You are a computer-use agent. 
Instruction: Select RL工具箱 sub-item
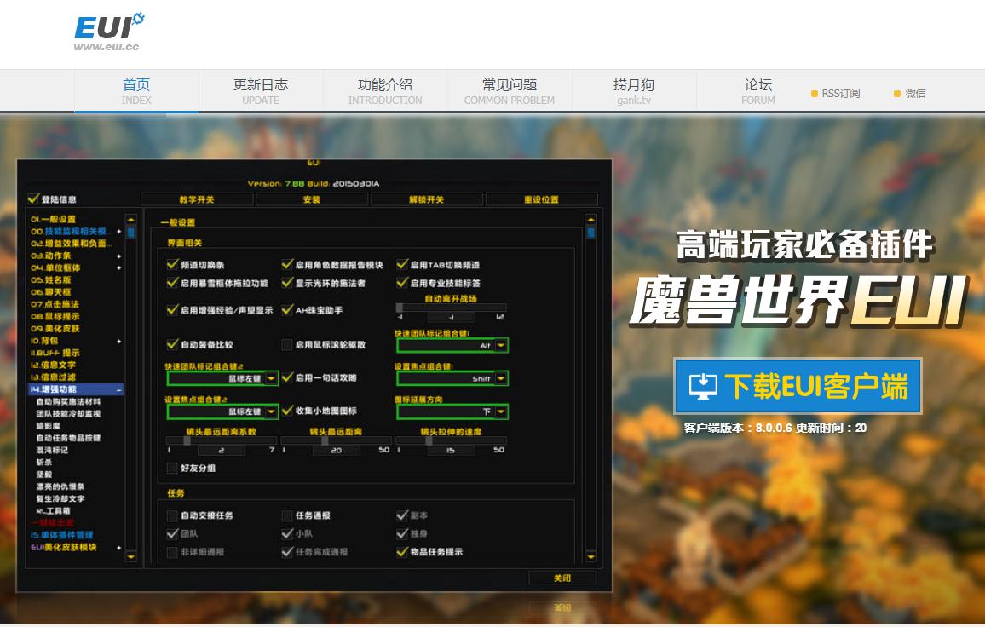[x=53, y=511]
